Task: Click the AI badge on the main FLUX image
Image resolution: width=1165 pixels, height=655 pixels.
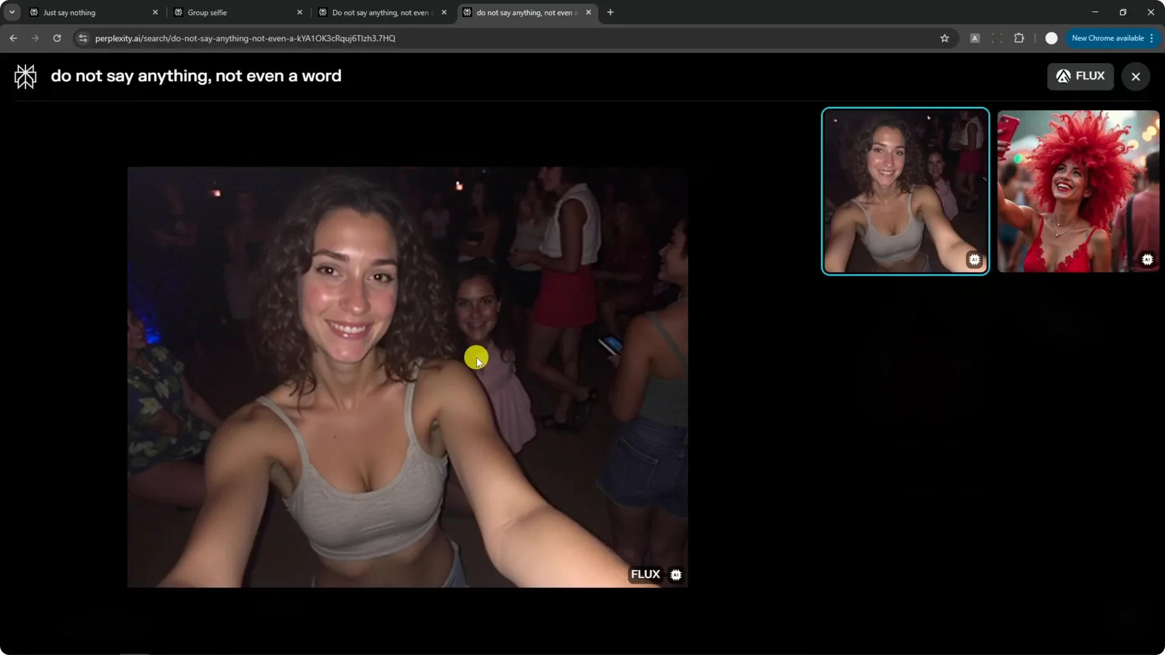Action: (x=676, y=574)
